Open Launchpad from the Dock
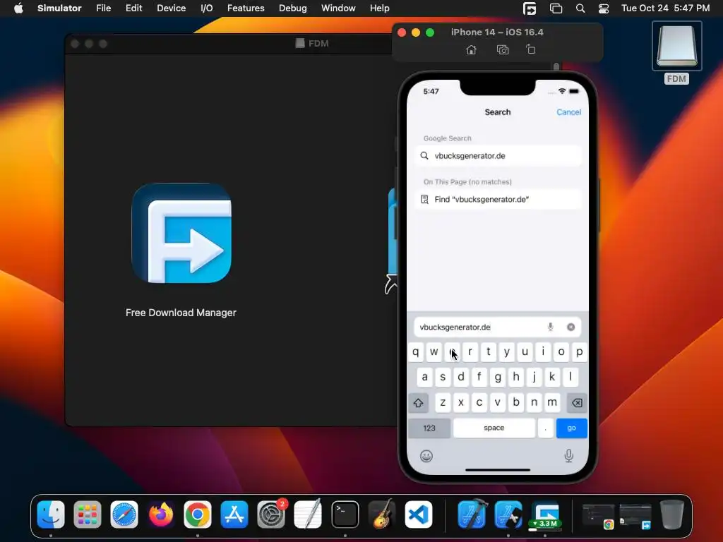The image size is (723, 542). tap(88, 514)
